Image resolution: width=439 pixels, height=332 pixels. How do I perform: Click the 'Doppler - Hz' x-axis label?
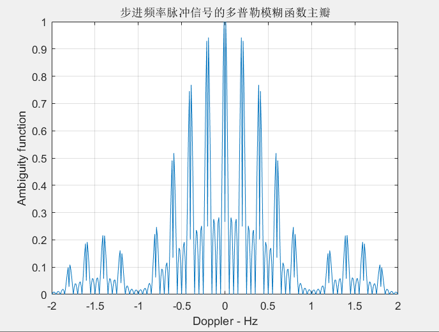click(225, 321)
